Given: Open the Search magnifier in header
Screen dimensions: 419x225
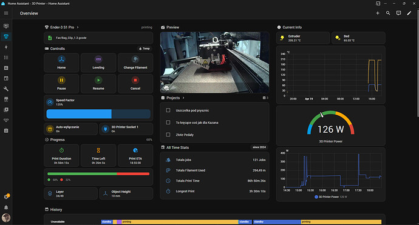Looking at the screenshot, I should 388,13.
